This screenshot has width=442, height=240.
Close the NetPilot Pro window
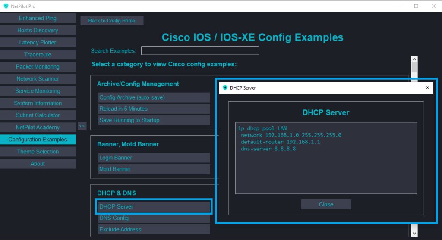[x=433, y=6]
